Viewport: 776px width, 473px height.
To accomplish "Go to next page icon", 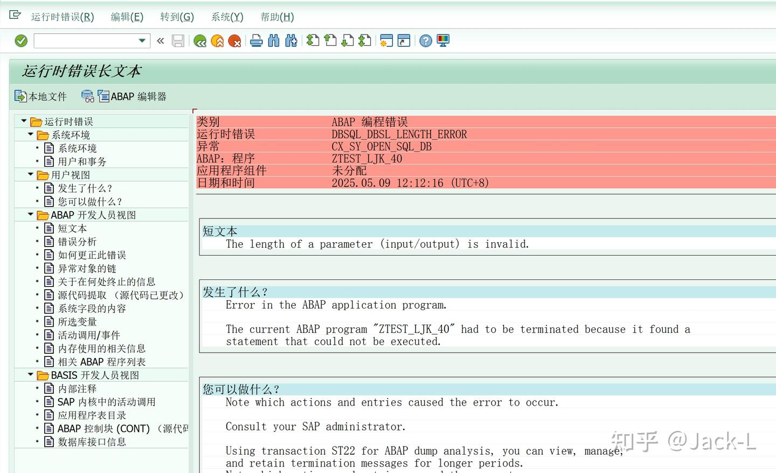I will (x=348, y=41).
